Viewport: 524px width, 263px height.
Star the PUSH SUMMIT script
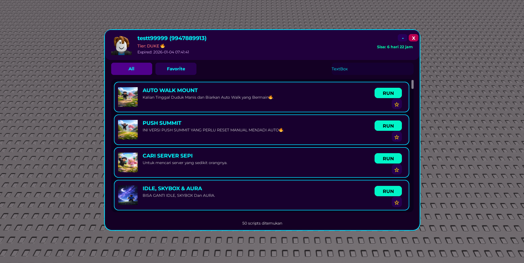tap(397, 137)
